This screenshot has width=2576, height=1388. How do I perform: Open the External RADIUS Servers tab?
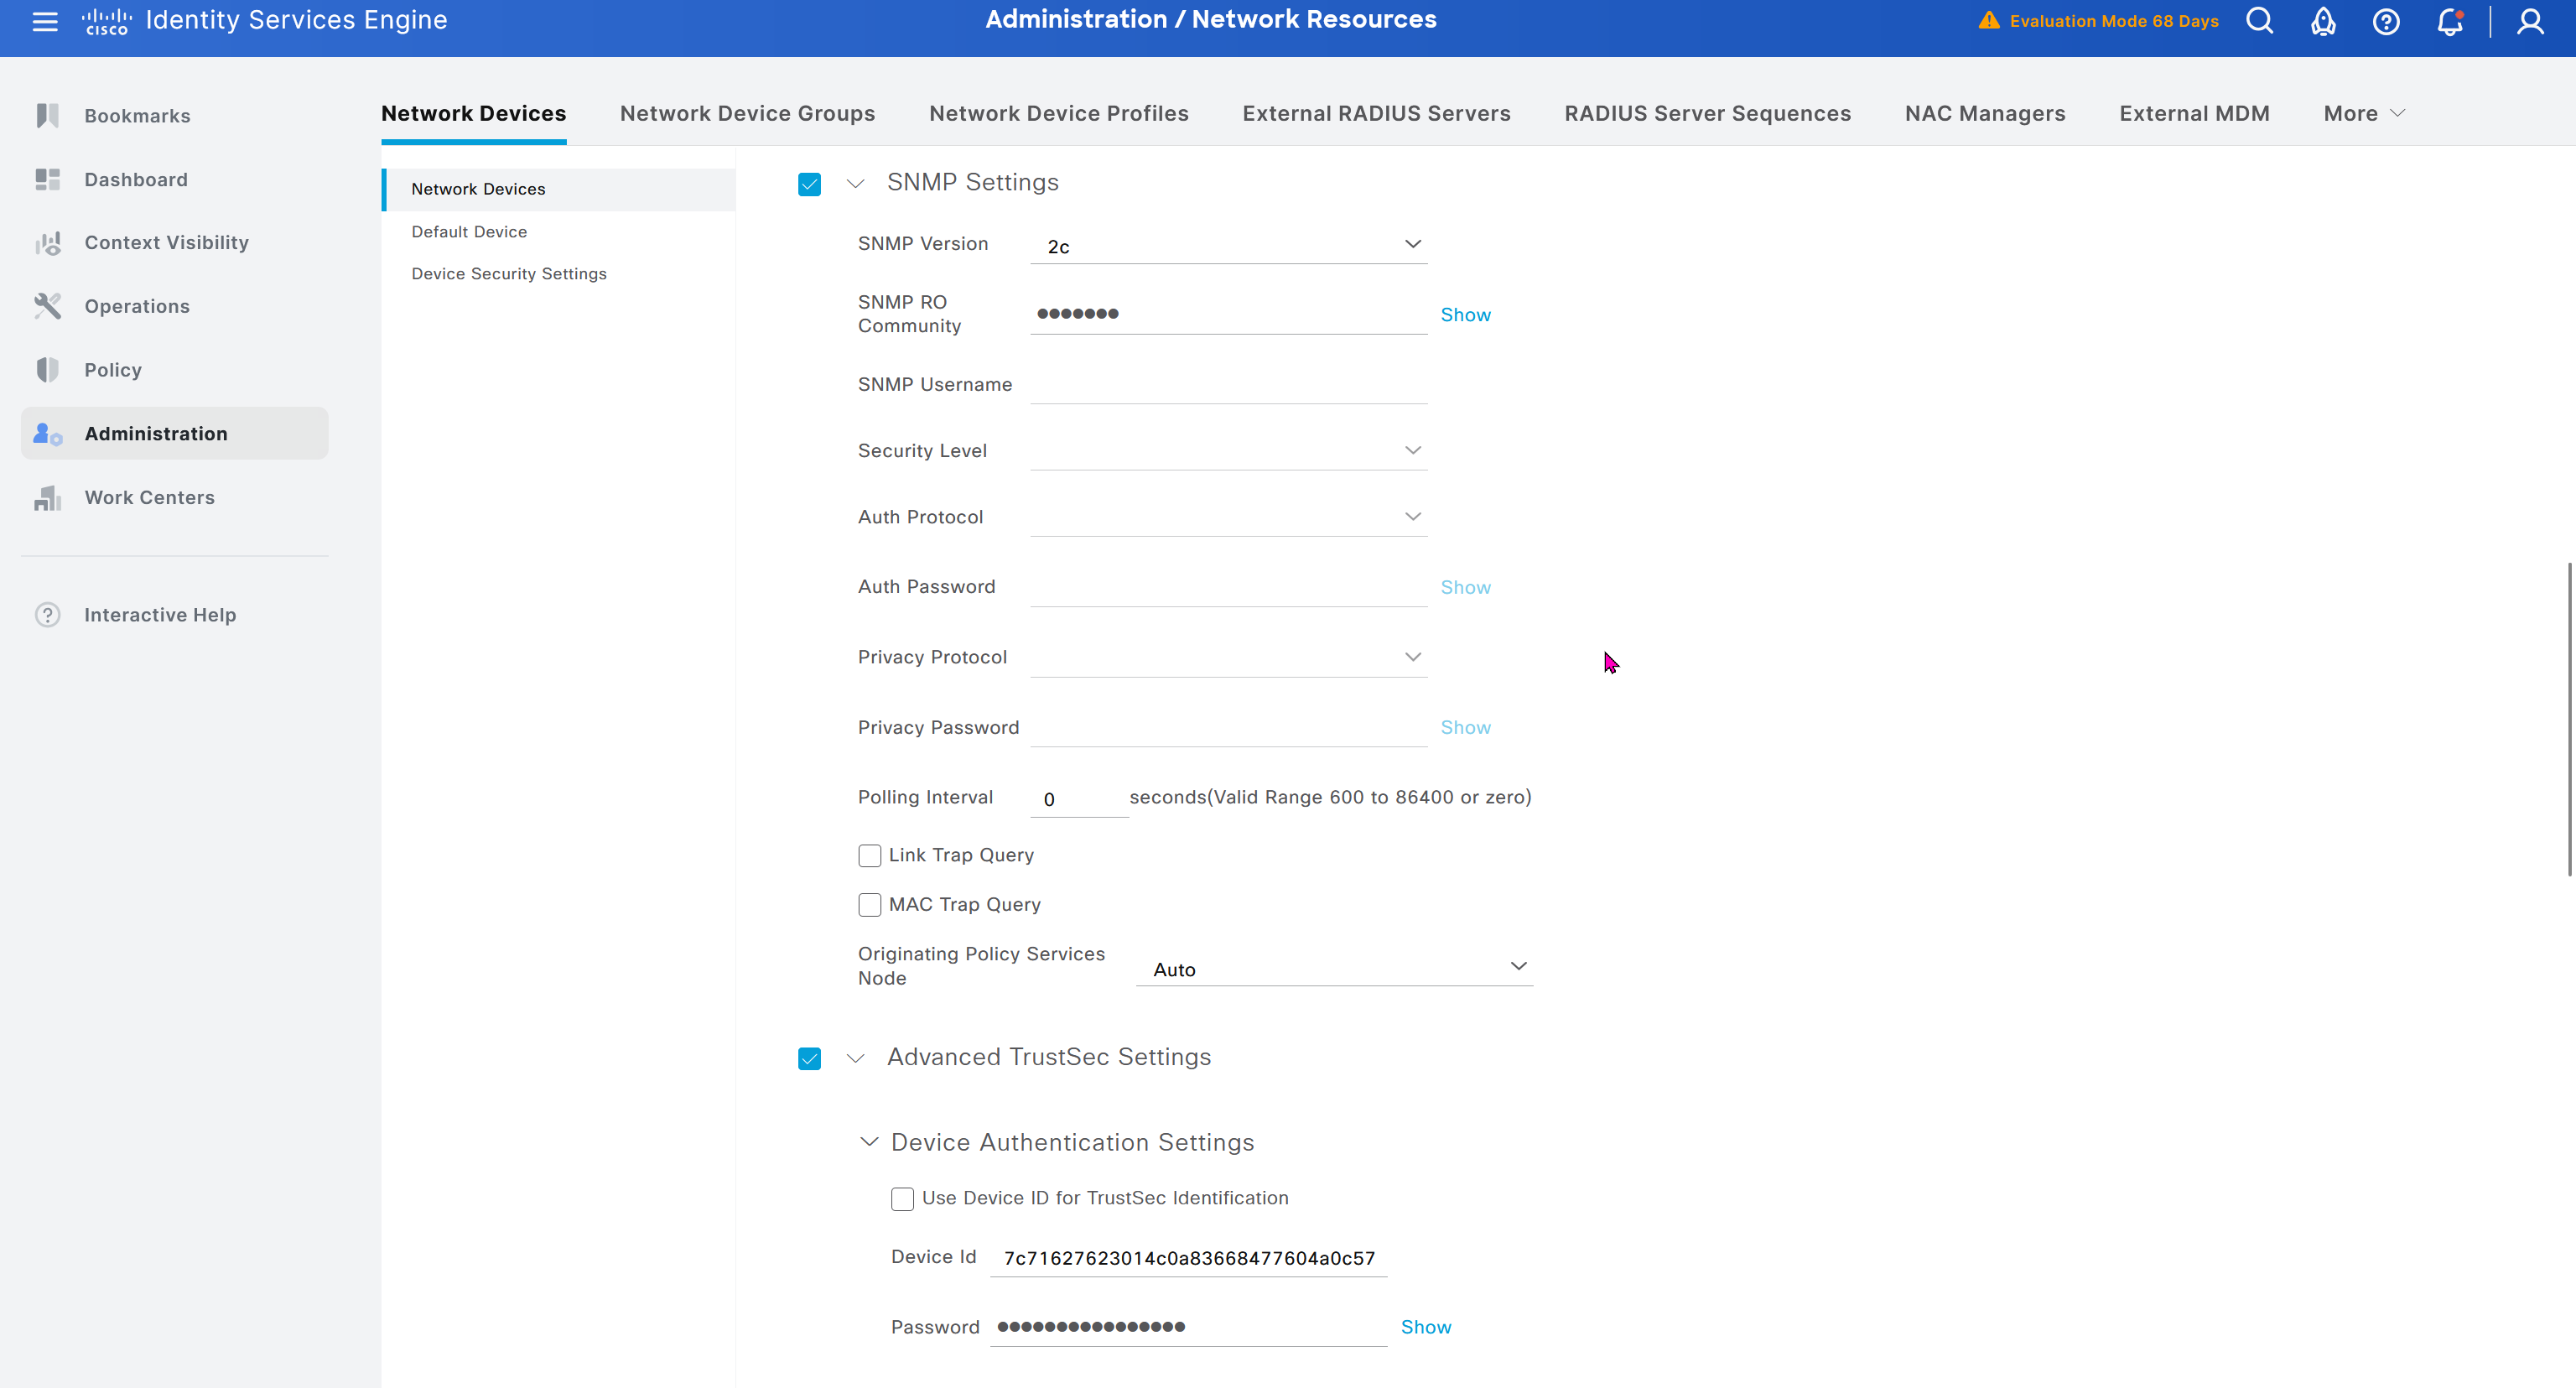pyautogui.click(x=1376, y=114)
